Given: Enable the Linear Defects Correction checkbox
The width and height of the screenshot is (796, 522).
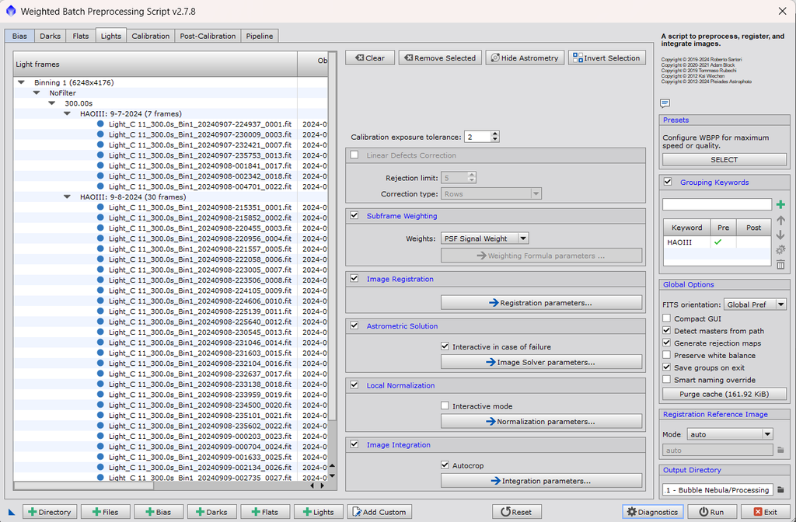Looking at the screenshot, I should (354, 155).
